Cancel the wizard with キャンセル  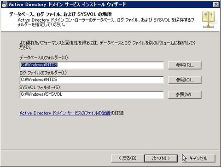click(x=198, y=158)
